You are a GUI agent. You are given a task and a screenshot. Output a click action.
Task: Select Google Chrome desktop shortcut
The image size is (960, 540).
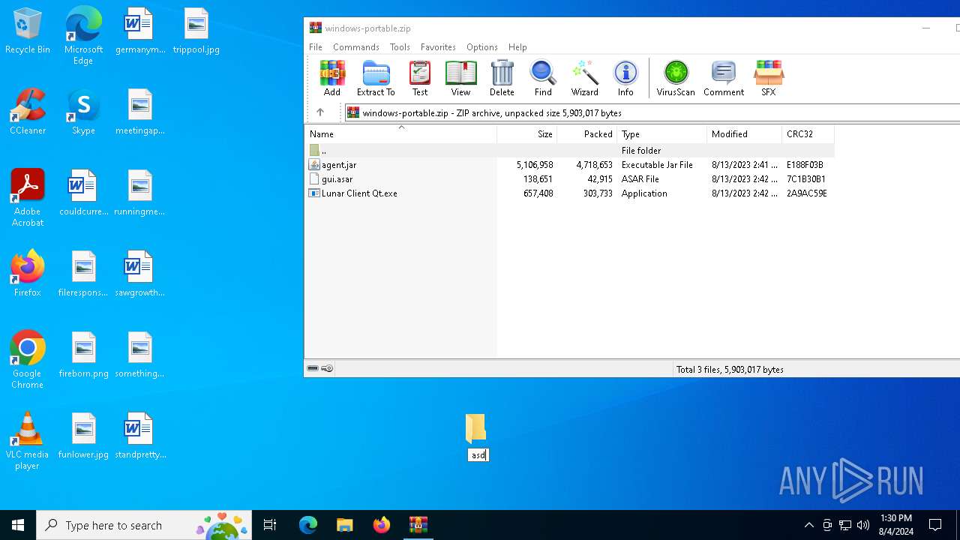click(x=28, y=360)
